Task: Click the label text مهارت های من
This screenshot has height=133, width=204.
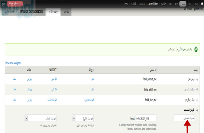Action: coord(189,90)
